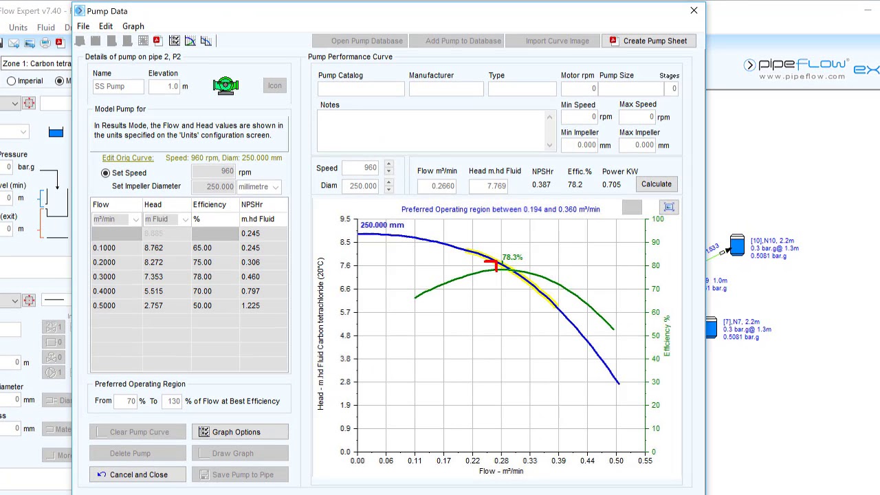This screenshot has height=495, width=880.
Task: Click the Delete Pump button
Action: coord(137,453)
